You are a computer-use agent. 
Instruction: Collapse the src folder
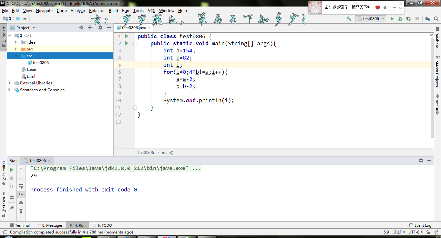click(x=16, y=56)
